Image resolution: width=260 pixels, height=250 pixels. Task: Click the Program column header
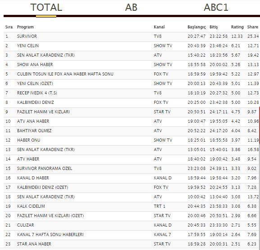(x=25, y=27)
